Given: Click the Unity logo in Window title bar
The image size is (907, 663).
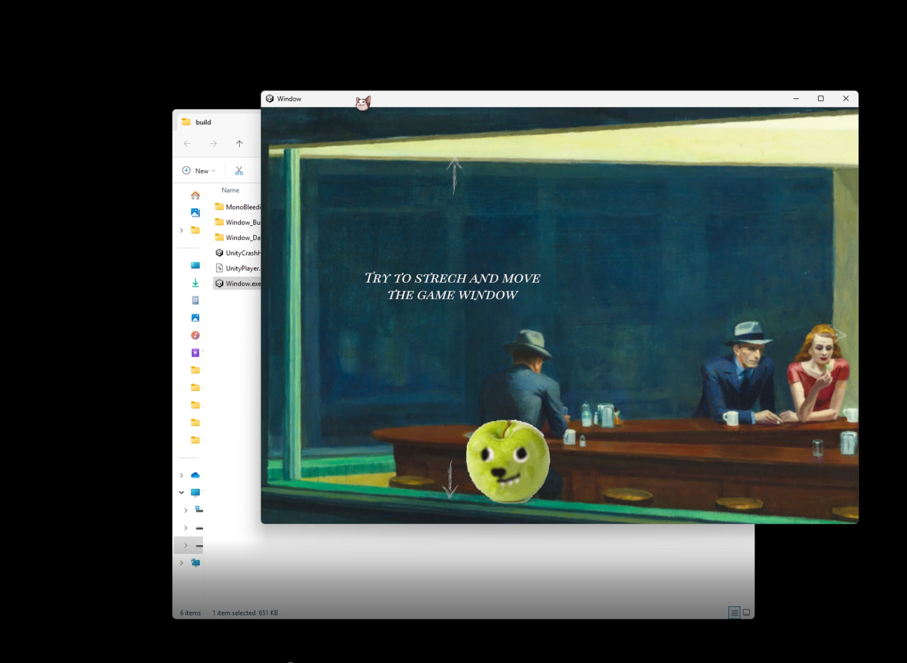Looking at the screenshot, I should (270, 98).
